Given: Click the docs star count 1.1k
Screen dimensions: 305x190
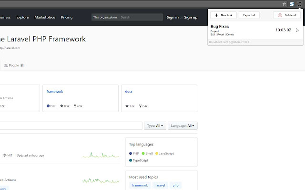Looking at the screenshot, I should pyautogui.click(x=130, y=106).
